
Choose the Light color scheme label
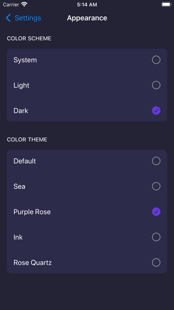pyautogui.click(x=21, y=86)
